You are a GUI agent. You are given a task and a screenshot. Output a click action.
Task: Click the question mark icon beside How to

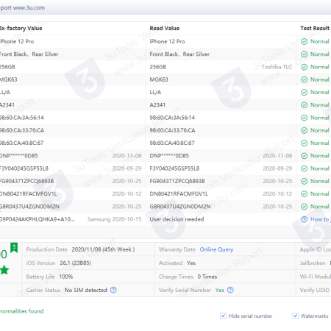(x=304, y=219)
